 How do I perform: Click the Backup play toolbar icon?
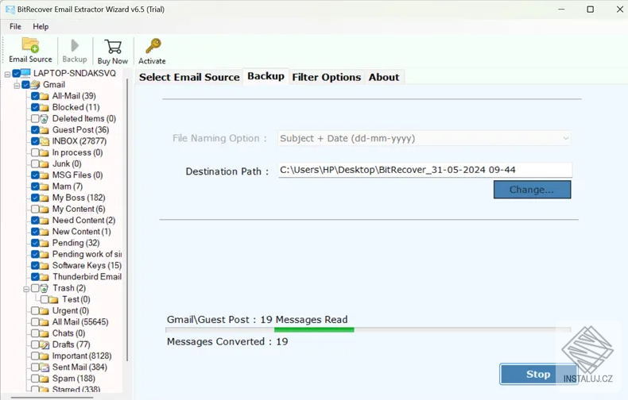(x=75, y=45)
